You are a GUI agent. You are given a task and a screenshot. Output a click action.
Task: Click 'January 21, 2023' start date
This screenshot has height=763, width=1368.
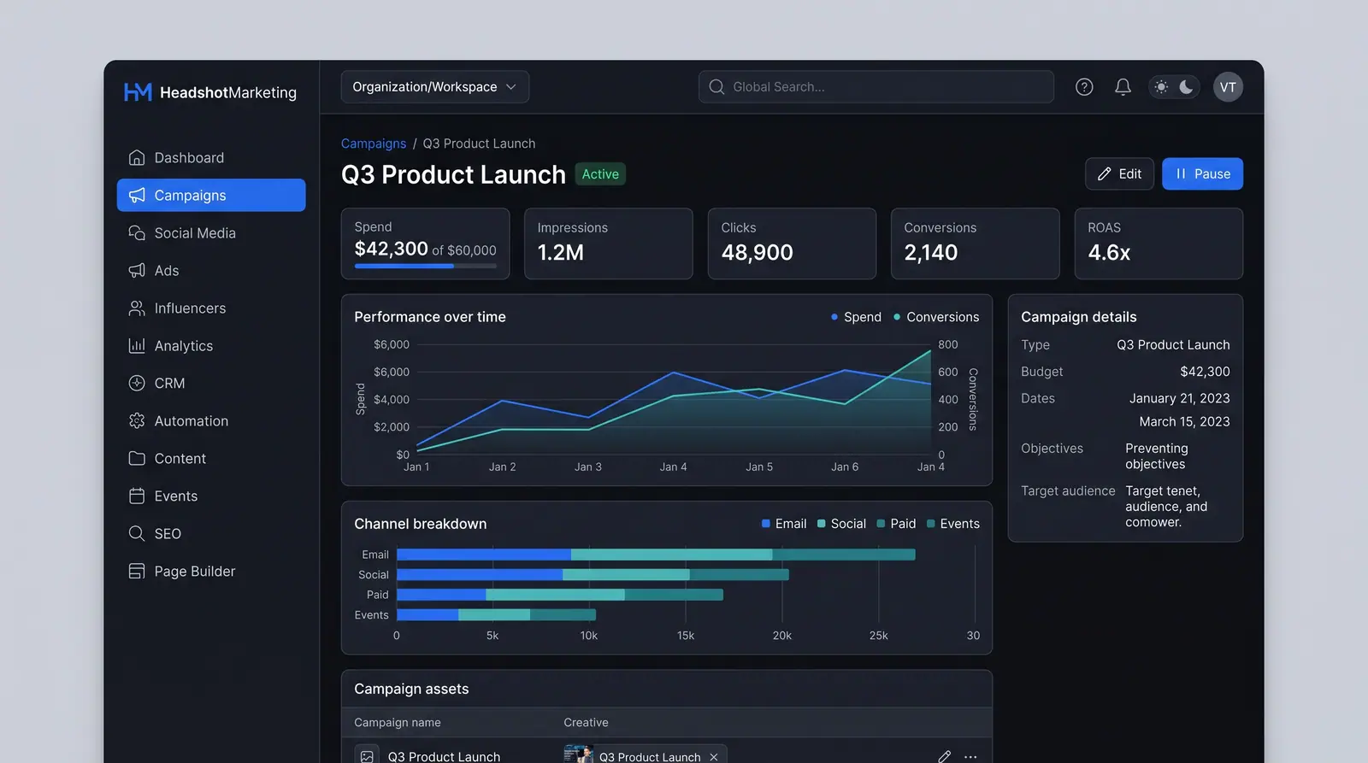(x=1179, y=398)
